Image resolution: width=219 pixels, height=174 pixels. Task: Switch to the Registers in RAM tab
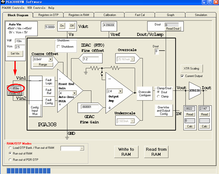click(x=79, y=15)
